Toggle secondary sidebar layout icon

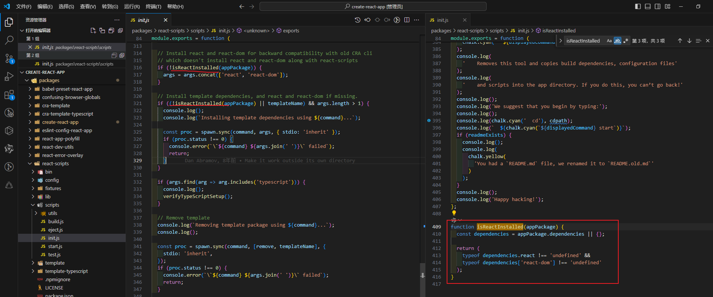pyautogui.click(x=658, y=6)
